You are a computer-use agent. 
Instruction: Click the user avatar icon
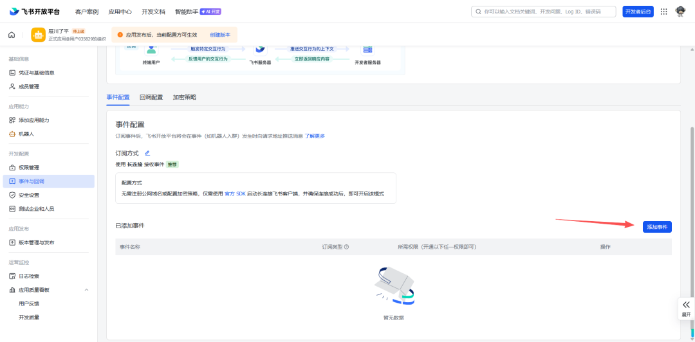point(680,12)
